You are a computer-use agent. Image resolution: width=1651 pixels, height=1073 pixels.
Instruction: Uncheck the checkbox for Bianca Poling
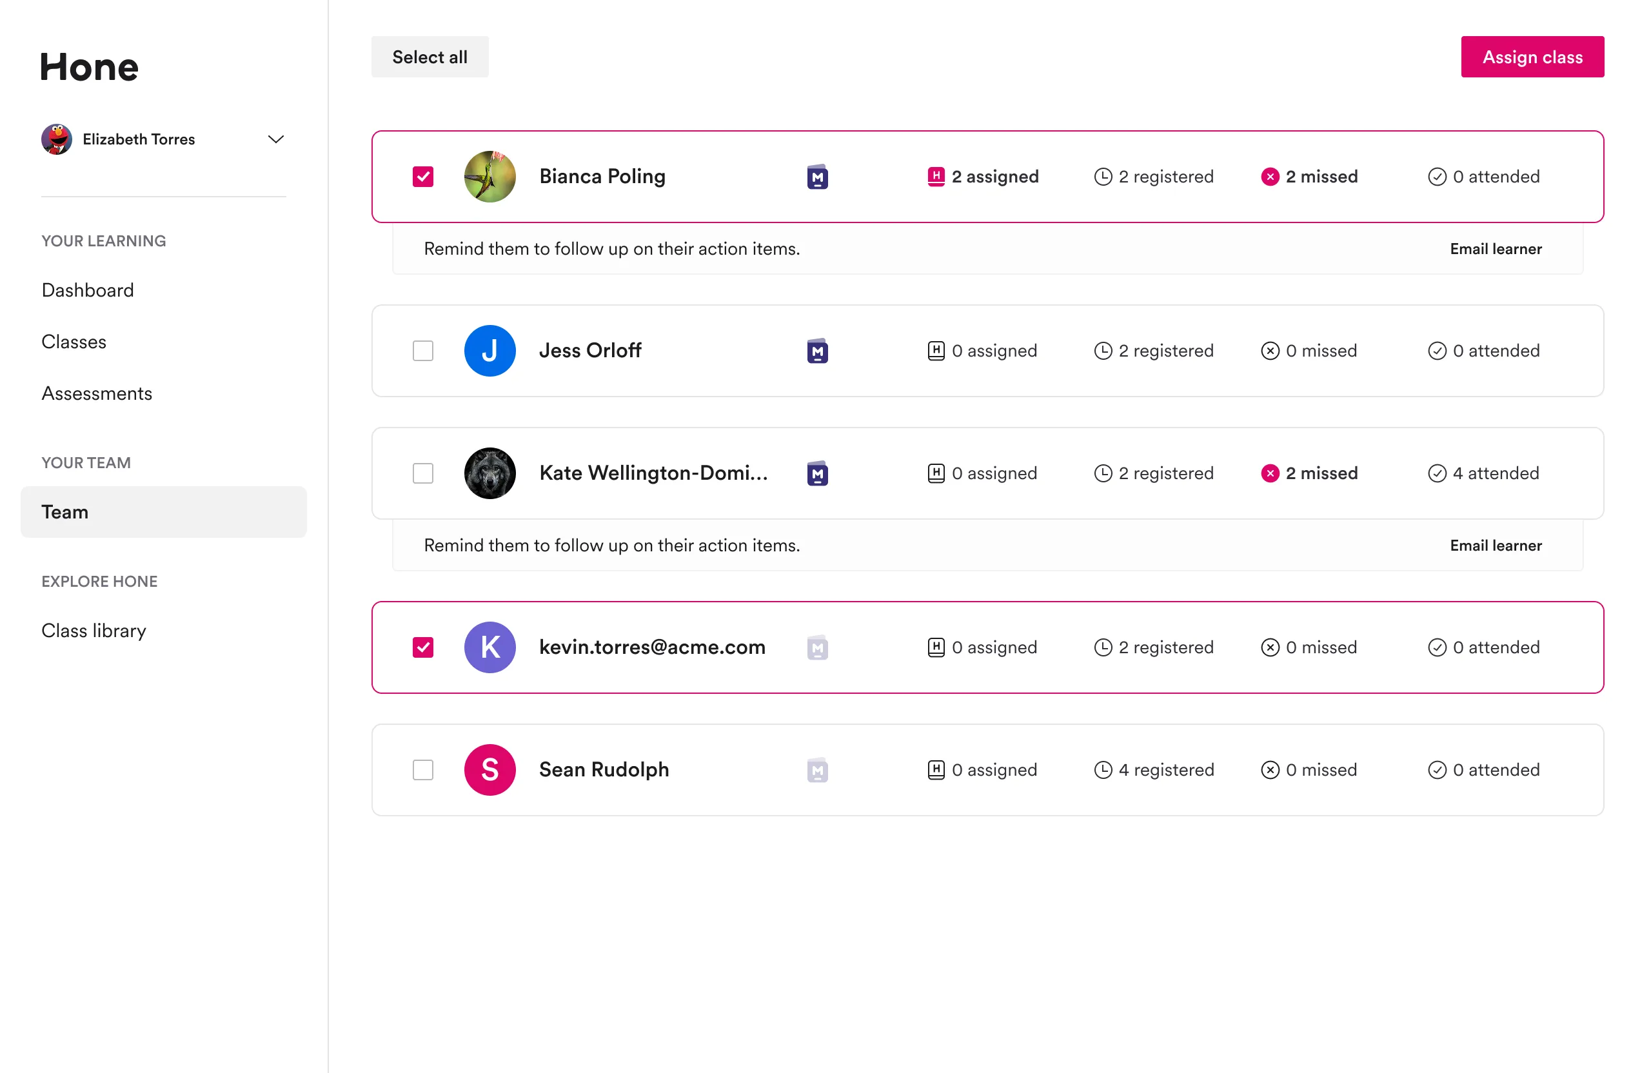point(423,177)
